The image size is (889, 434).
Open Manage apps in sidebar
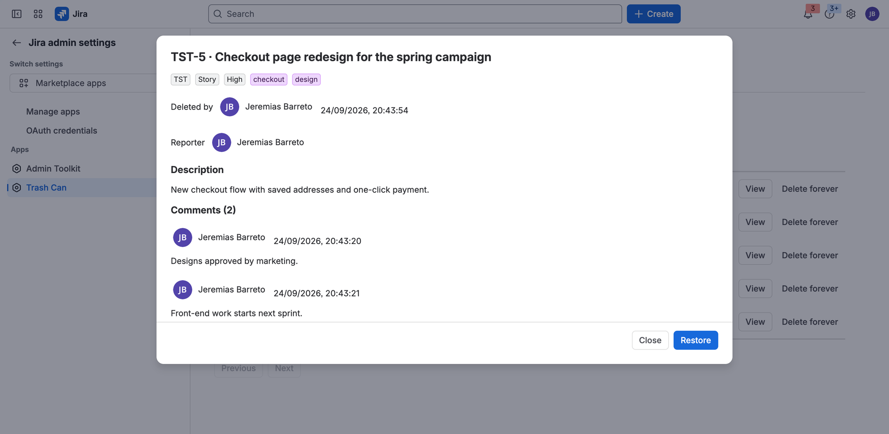click(53, 111)
